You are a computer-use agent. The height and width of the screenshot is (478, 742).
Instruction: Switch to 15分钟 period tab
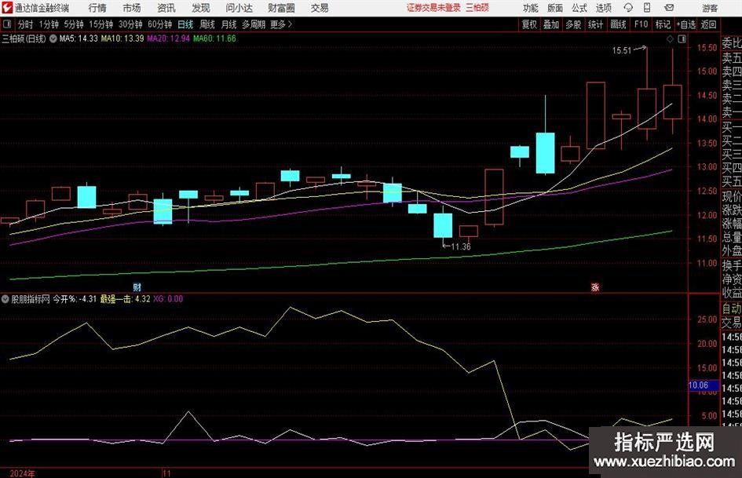pyautogui.click(x=101, y=24)
